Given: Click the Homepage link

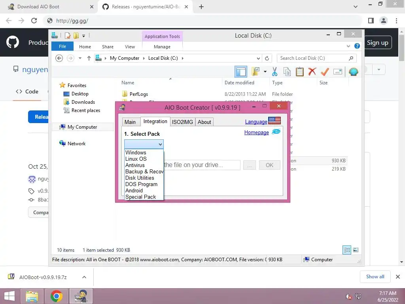Looking at the screenshot, I should pyautogui.click(x=256, y=132).
